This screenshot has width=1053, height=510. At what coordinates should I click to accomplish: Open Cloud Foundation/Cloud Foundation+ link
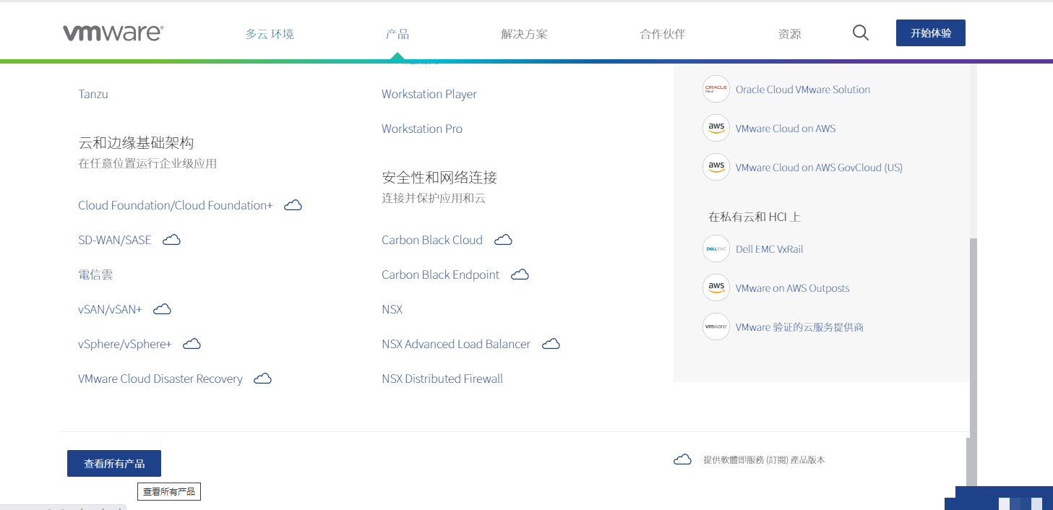pos(176,205)
